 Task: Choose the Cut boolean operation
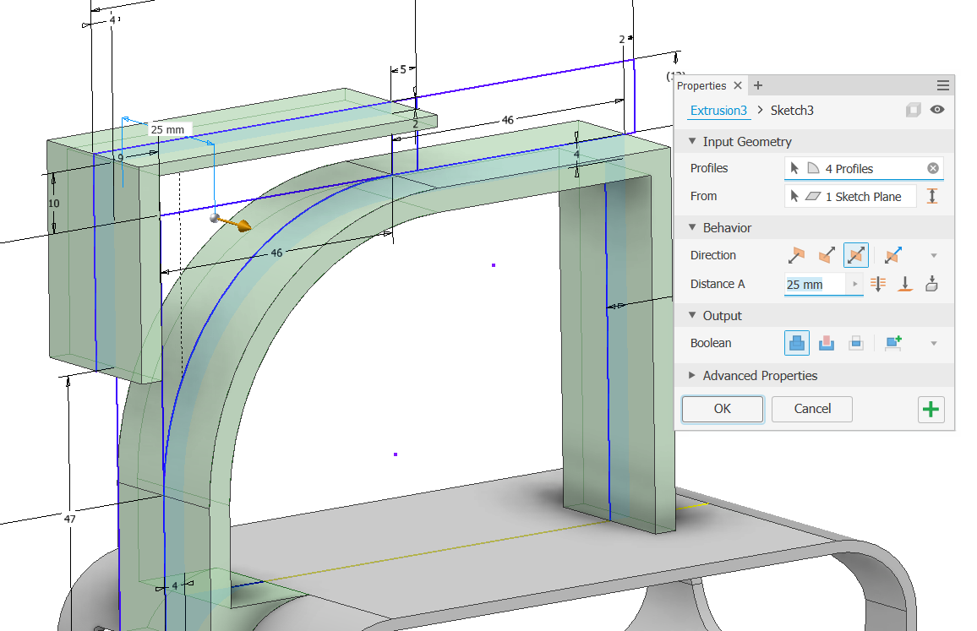(827, 343)
